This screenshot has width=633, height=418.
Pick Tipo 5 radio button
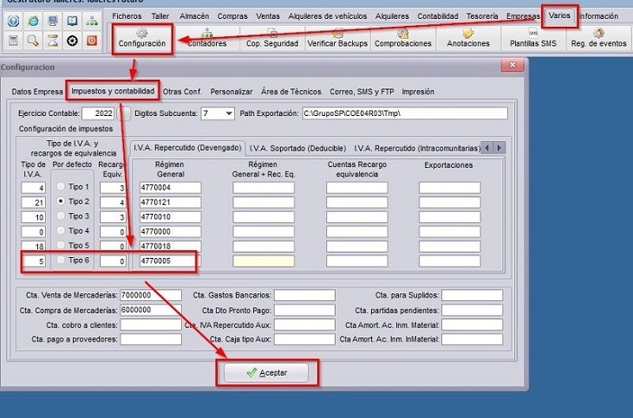[x=61, y=245]
